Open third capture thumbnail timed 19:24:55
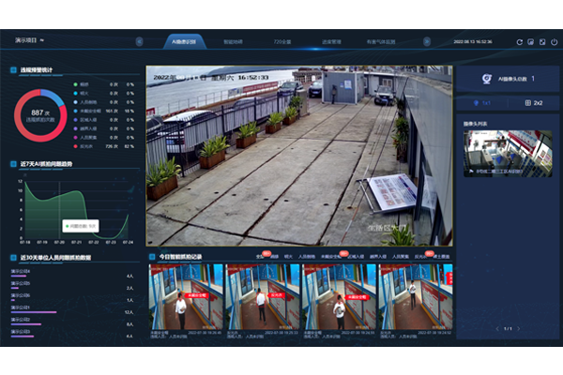563x375 pixels. coord(340,297)
